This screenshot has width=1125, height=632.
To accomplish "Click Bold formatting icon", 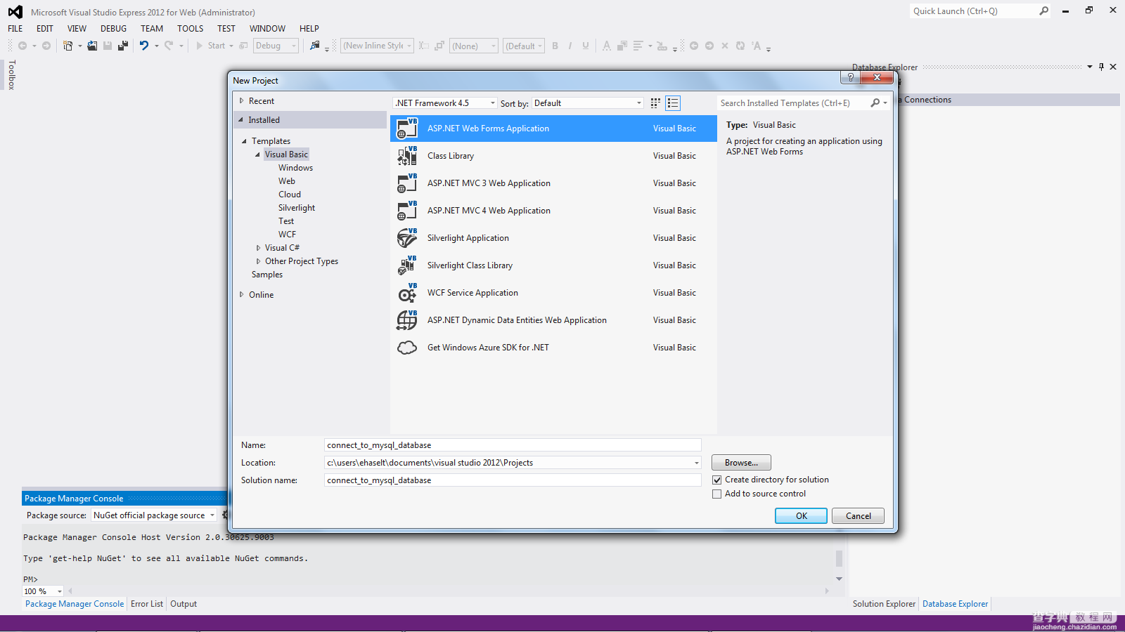I will coord(555,46).
